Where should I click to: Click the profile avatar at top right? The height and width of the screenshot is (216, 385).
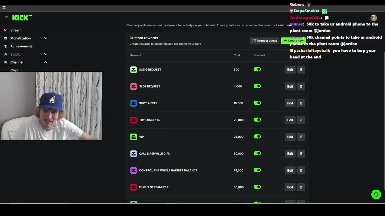coord(374,18)
